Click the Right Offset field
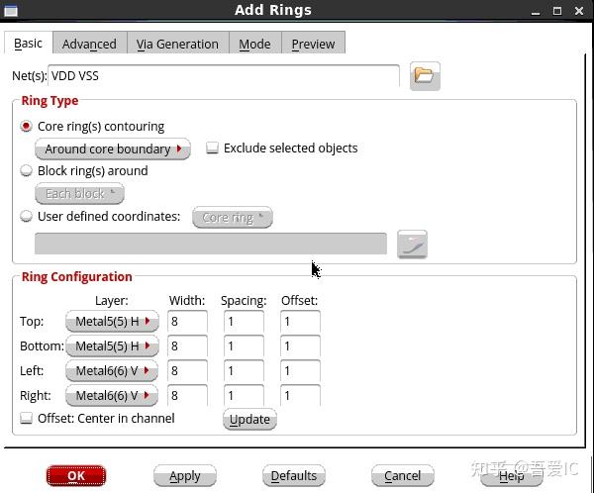The image size is (594, 493). point(300,395)
